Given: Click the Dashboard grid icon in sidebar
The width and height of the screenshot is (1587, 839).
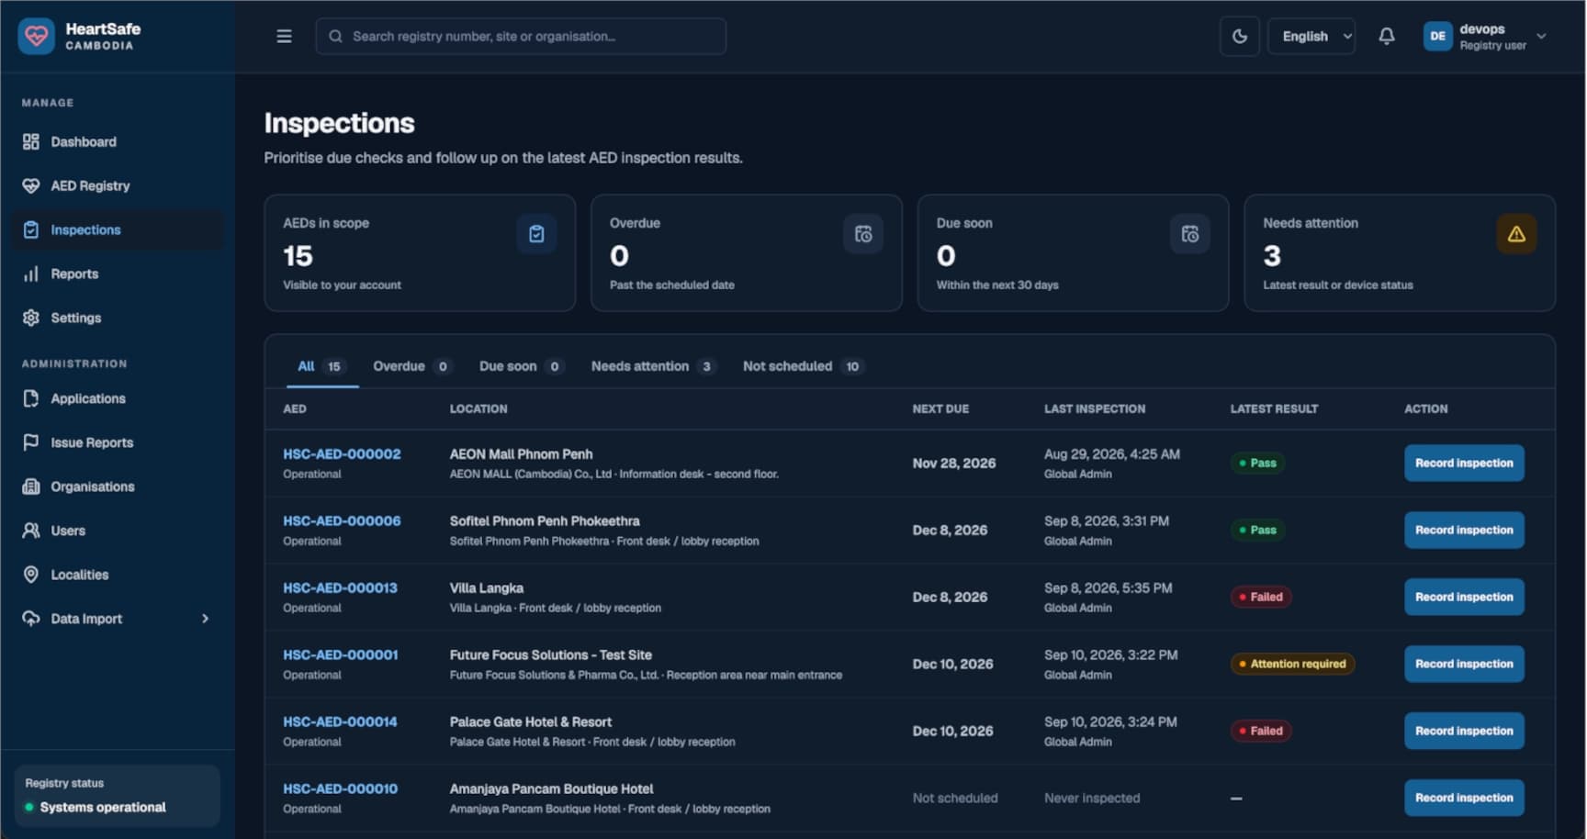Looking at the screenshot, I should click(31, 141).
